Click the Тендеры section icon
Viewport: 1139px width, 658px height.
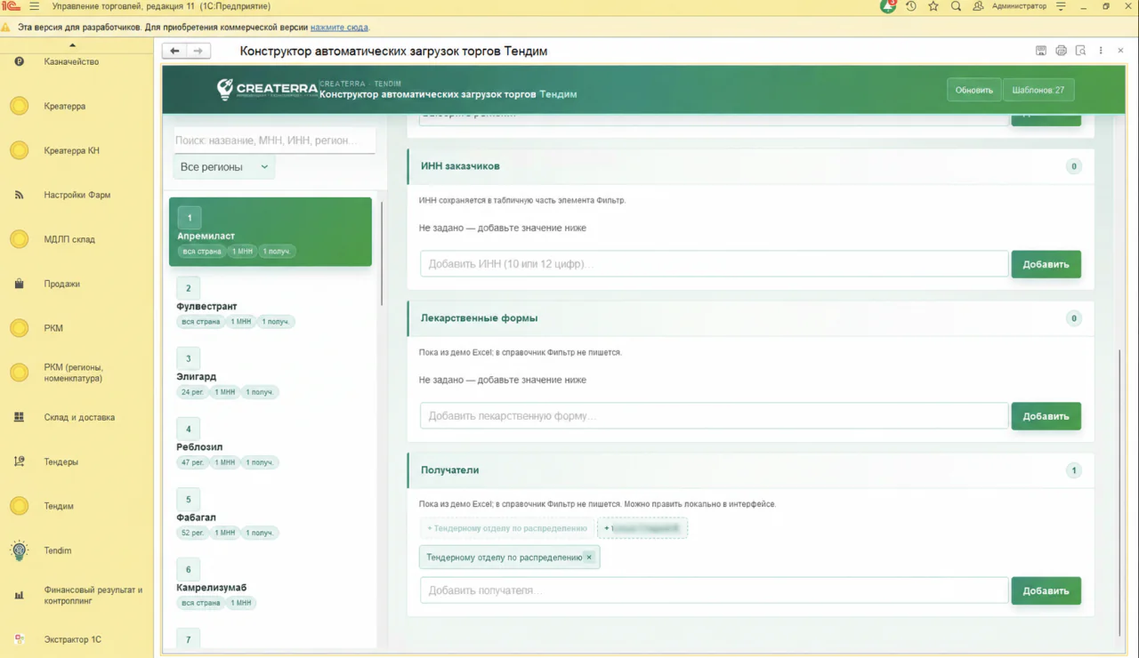pos(19,461)
